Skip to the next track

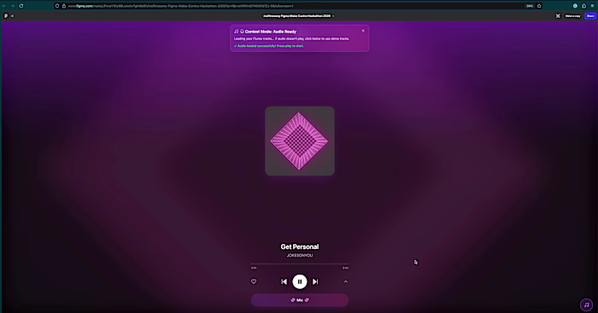(315, 281)
